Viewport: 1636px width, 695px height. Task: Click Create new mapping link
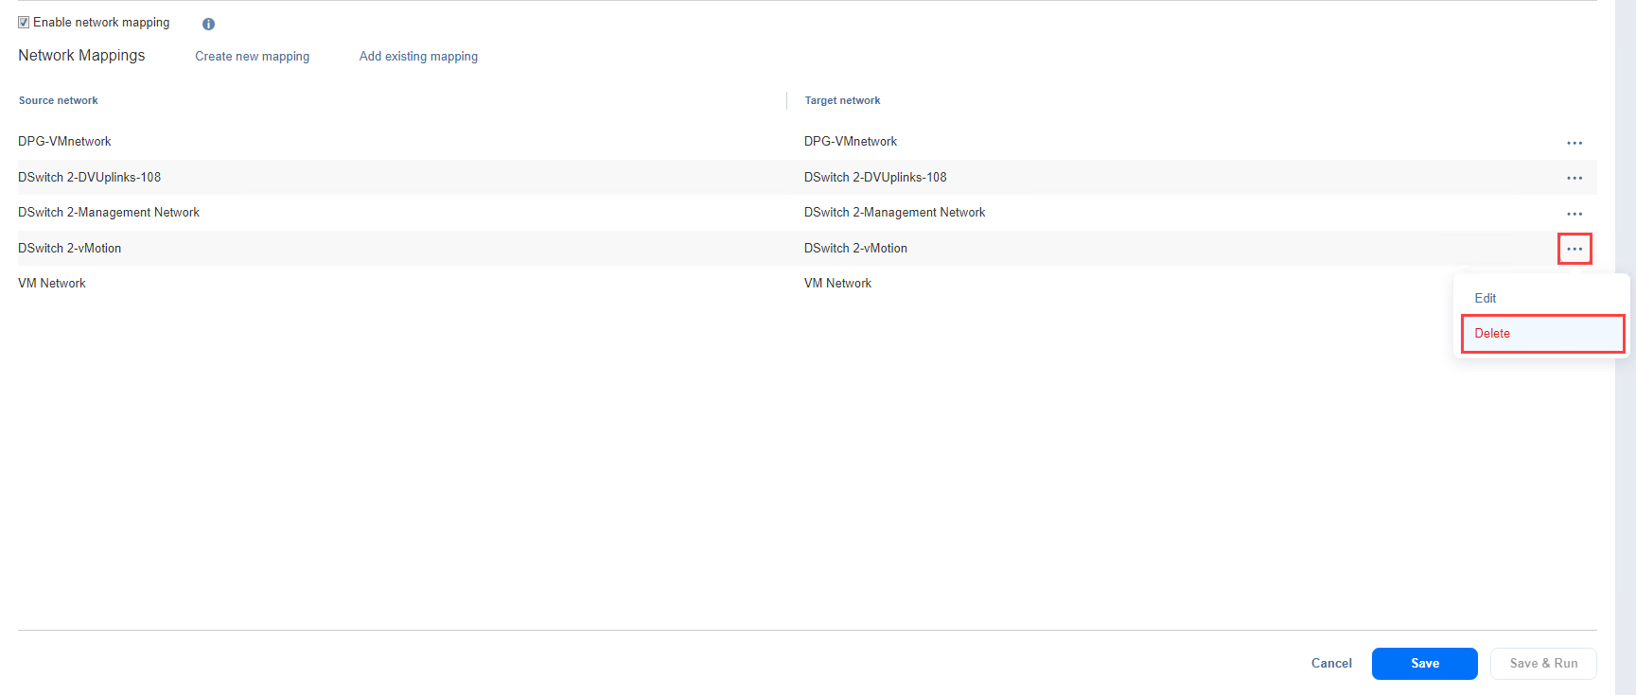[252, 57]
